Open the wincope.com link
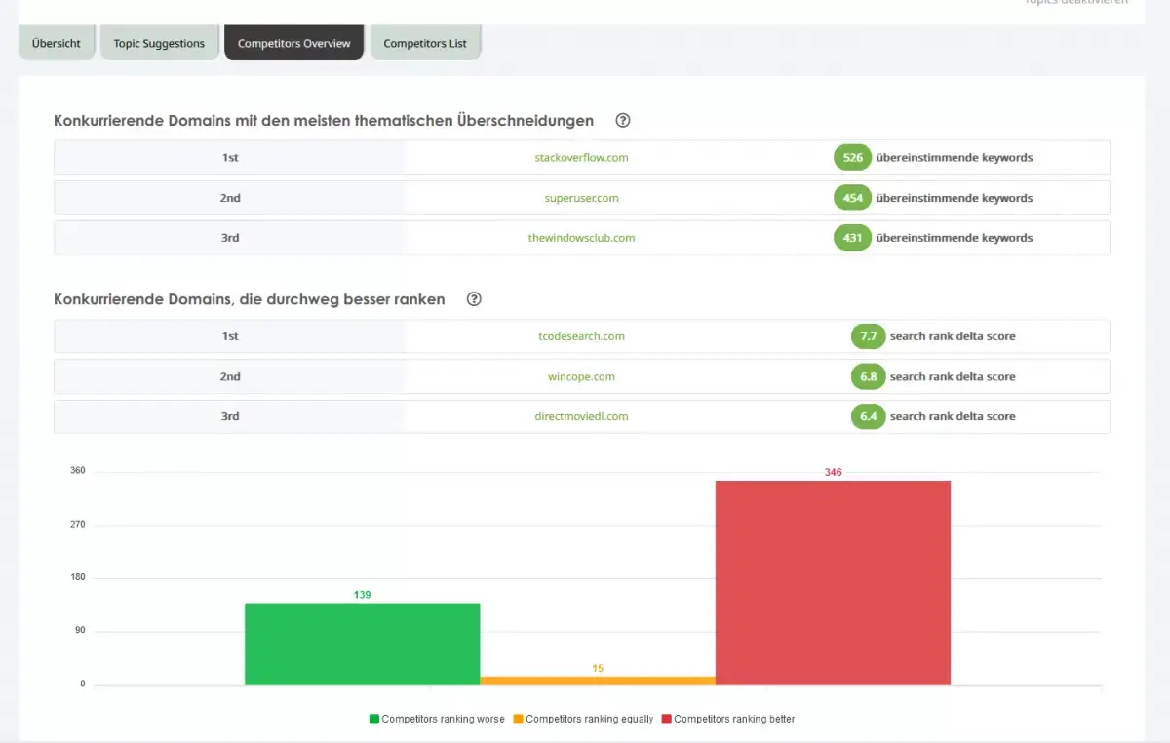 [x=581, y=377]
